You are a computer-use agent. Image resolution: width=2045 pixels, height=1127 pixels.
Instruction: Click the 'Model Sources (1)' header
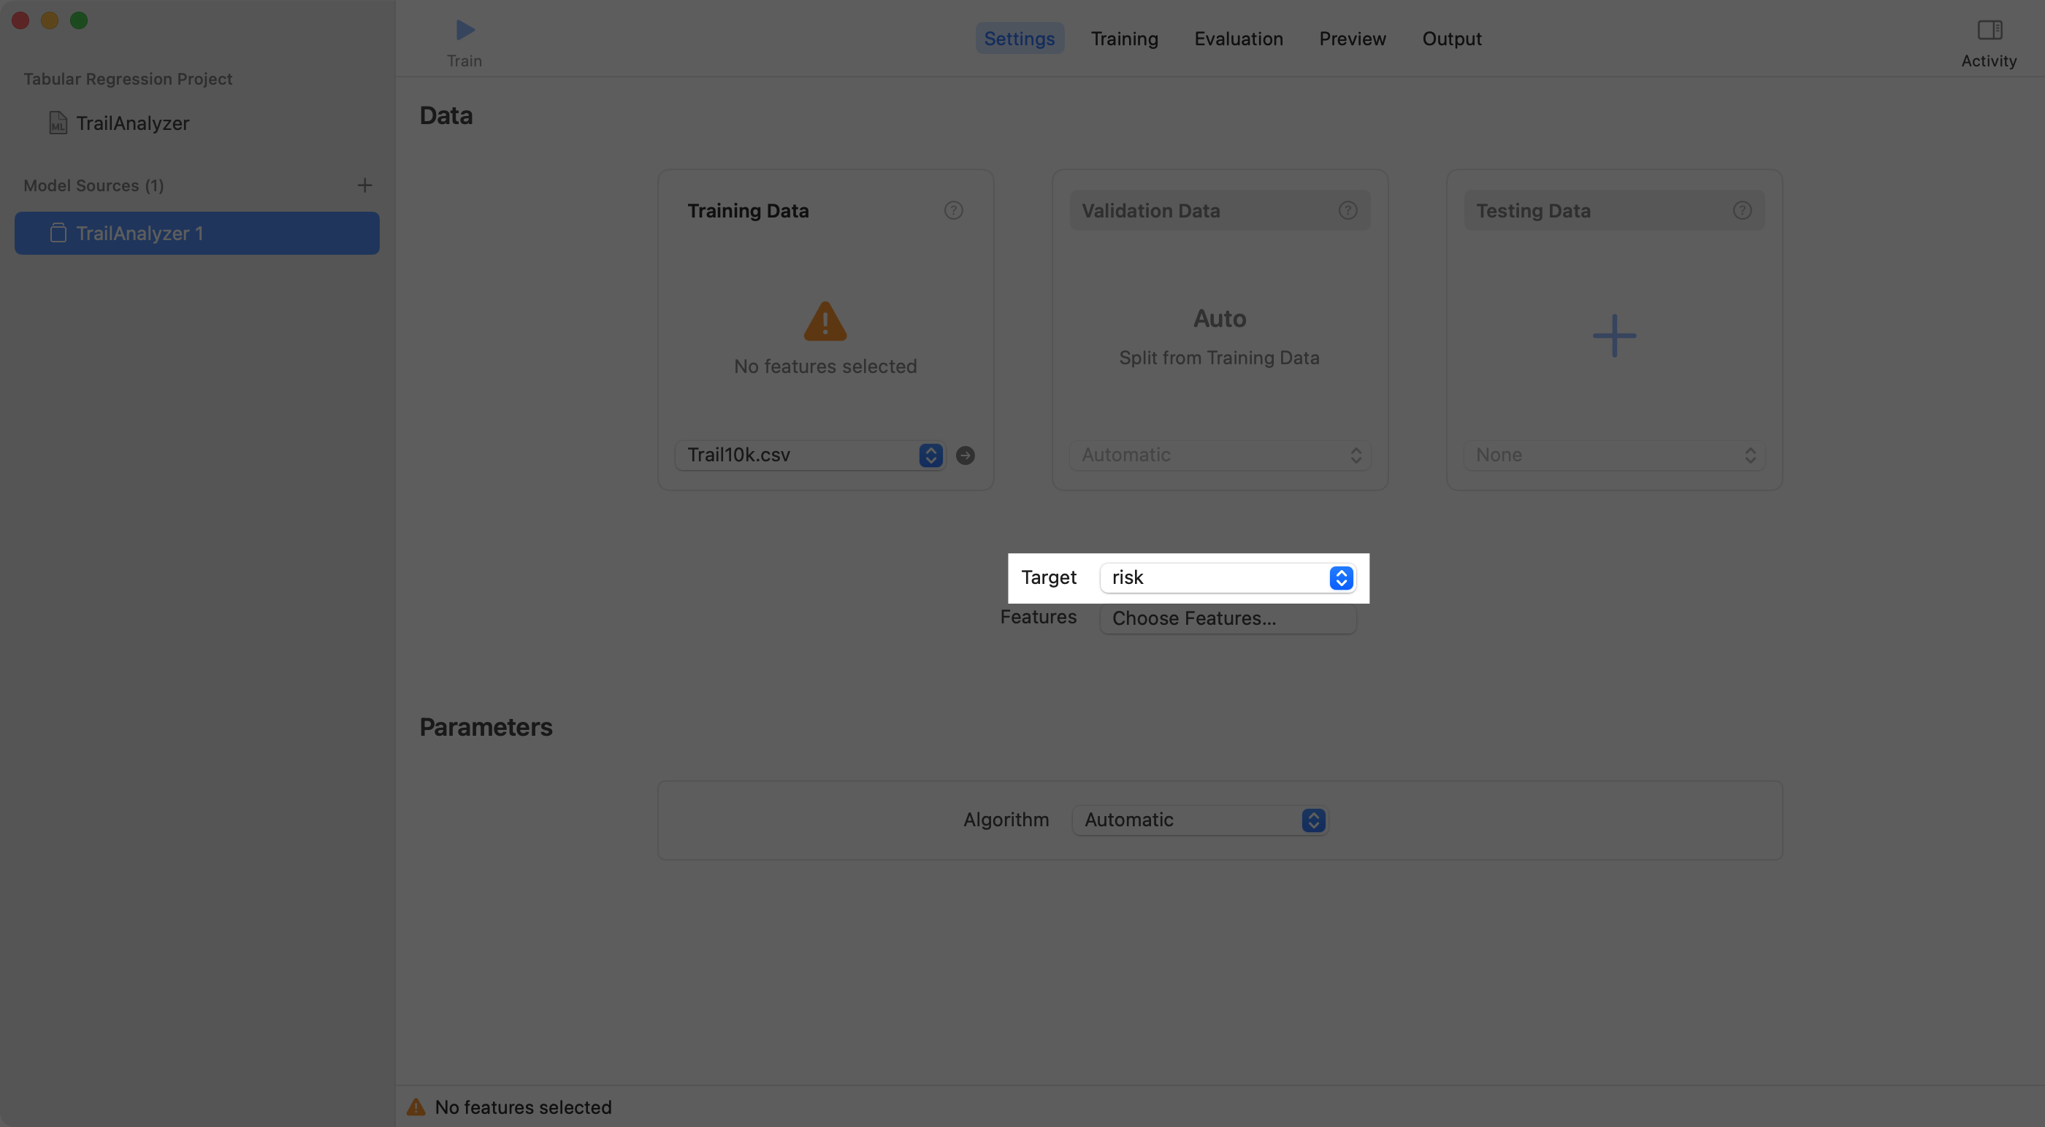pos(93,185)
